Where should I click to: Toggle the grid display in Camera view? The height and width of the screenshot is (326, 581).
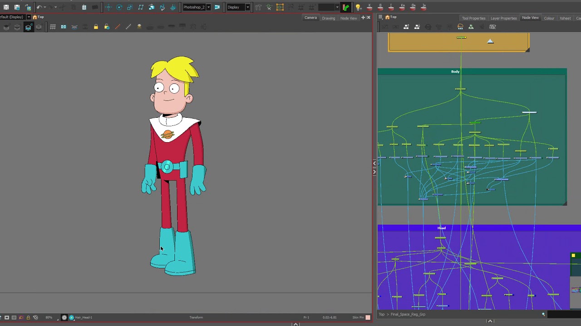(53, 27)
